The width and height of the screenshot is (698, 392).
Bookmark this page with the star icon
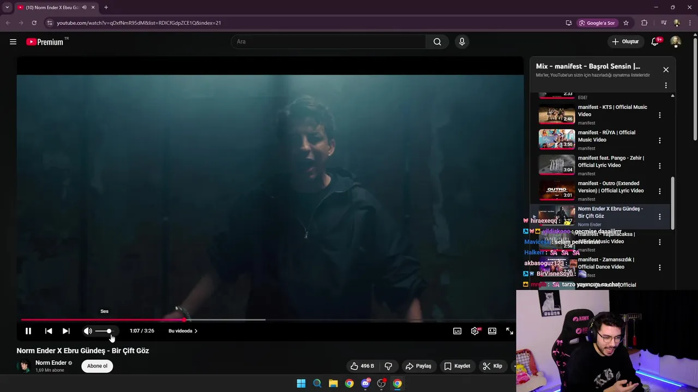click(626, 23)
